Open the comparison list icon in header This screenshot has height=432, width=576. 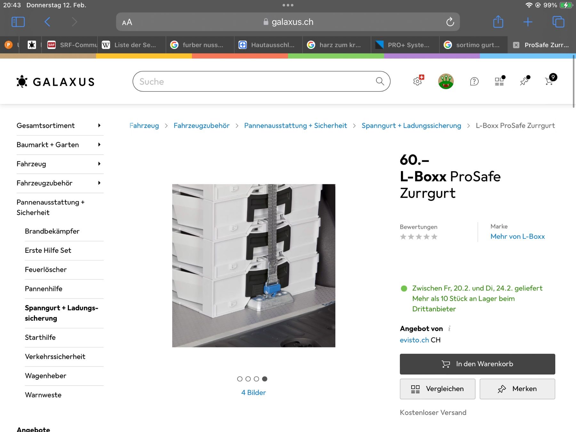tap(500, 81)
